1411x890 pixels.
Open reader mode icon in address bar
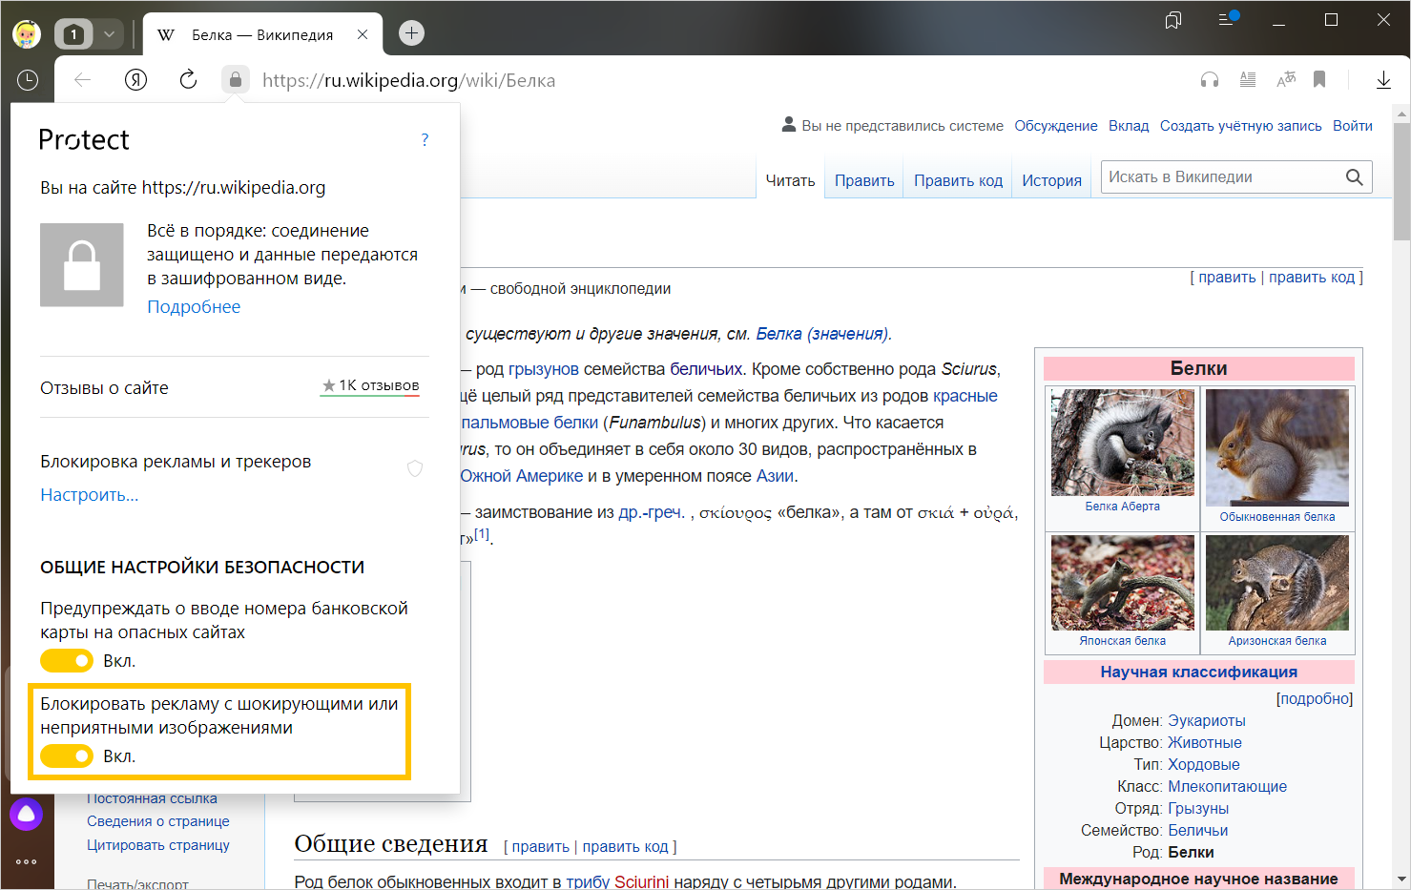[x=1247, y=80]
